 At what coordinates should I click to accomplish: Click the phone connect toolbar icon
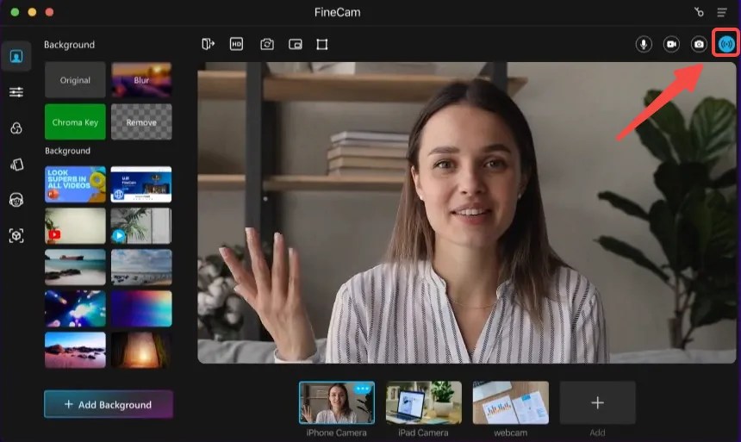coord(208,44)
